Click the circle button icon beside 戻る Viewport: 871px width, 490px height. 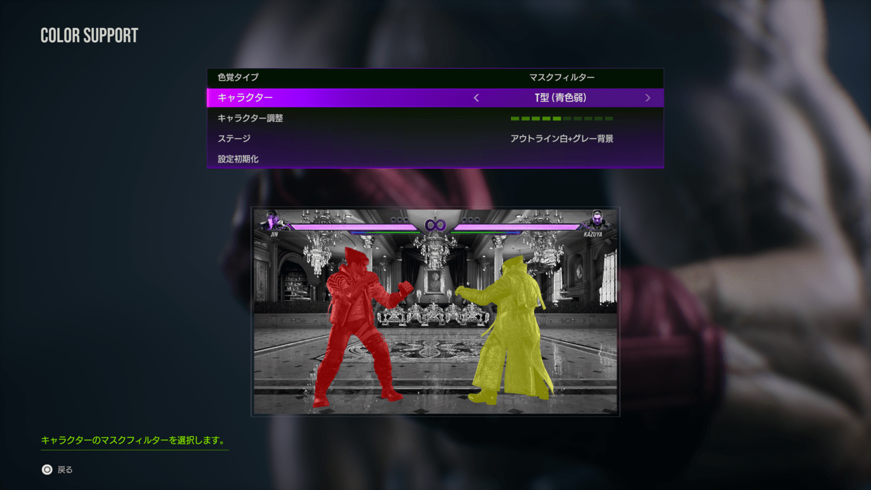47,470
